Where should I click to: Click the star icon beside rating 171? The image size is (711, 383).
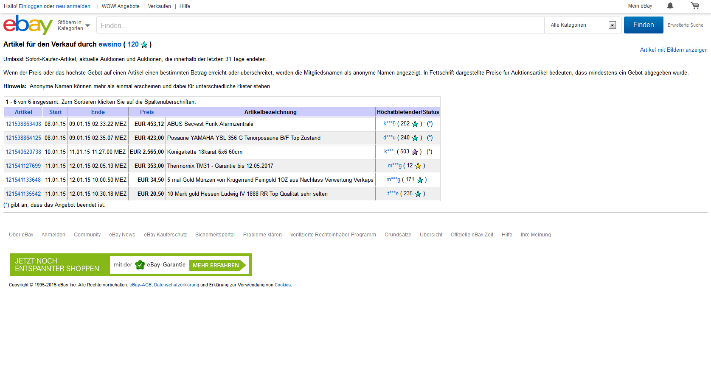(420, 180)
